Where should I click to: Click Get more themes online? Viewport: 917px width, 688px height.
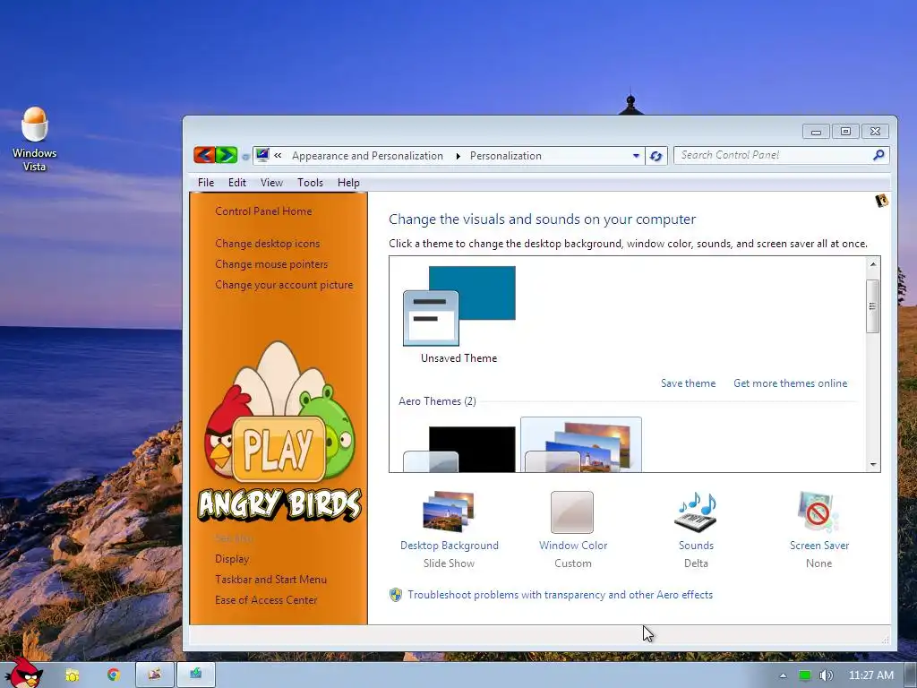pos(790,383)
